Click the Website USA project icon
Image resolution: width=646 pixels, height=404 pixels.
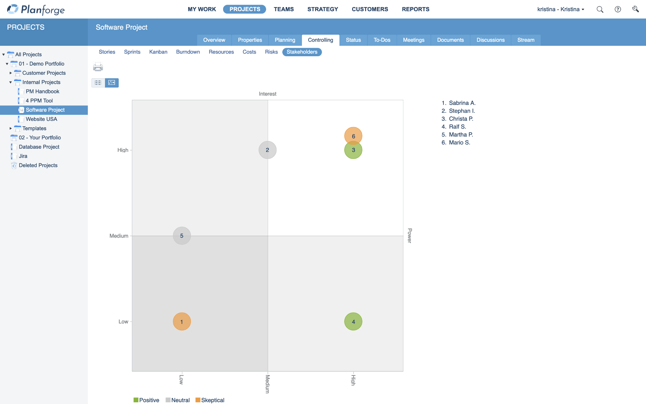point(21,119)
